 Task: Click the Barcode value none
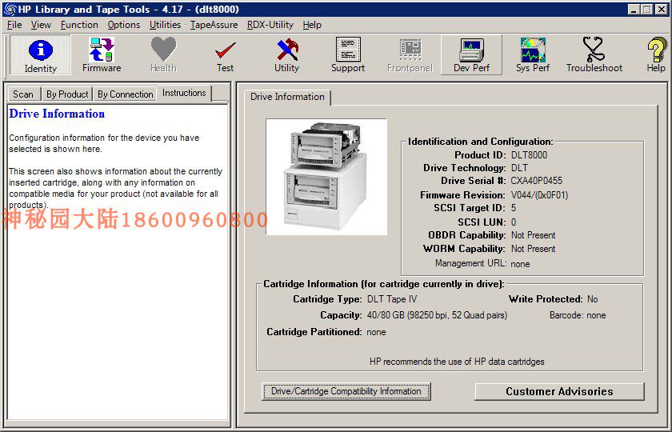click(x=596, y=315)
